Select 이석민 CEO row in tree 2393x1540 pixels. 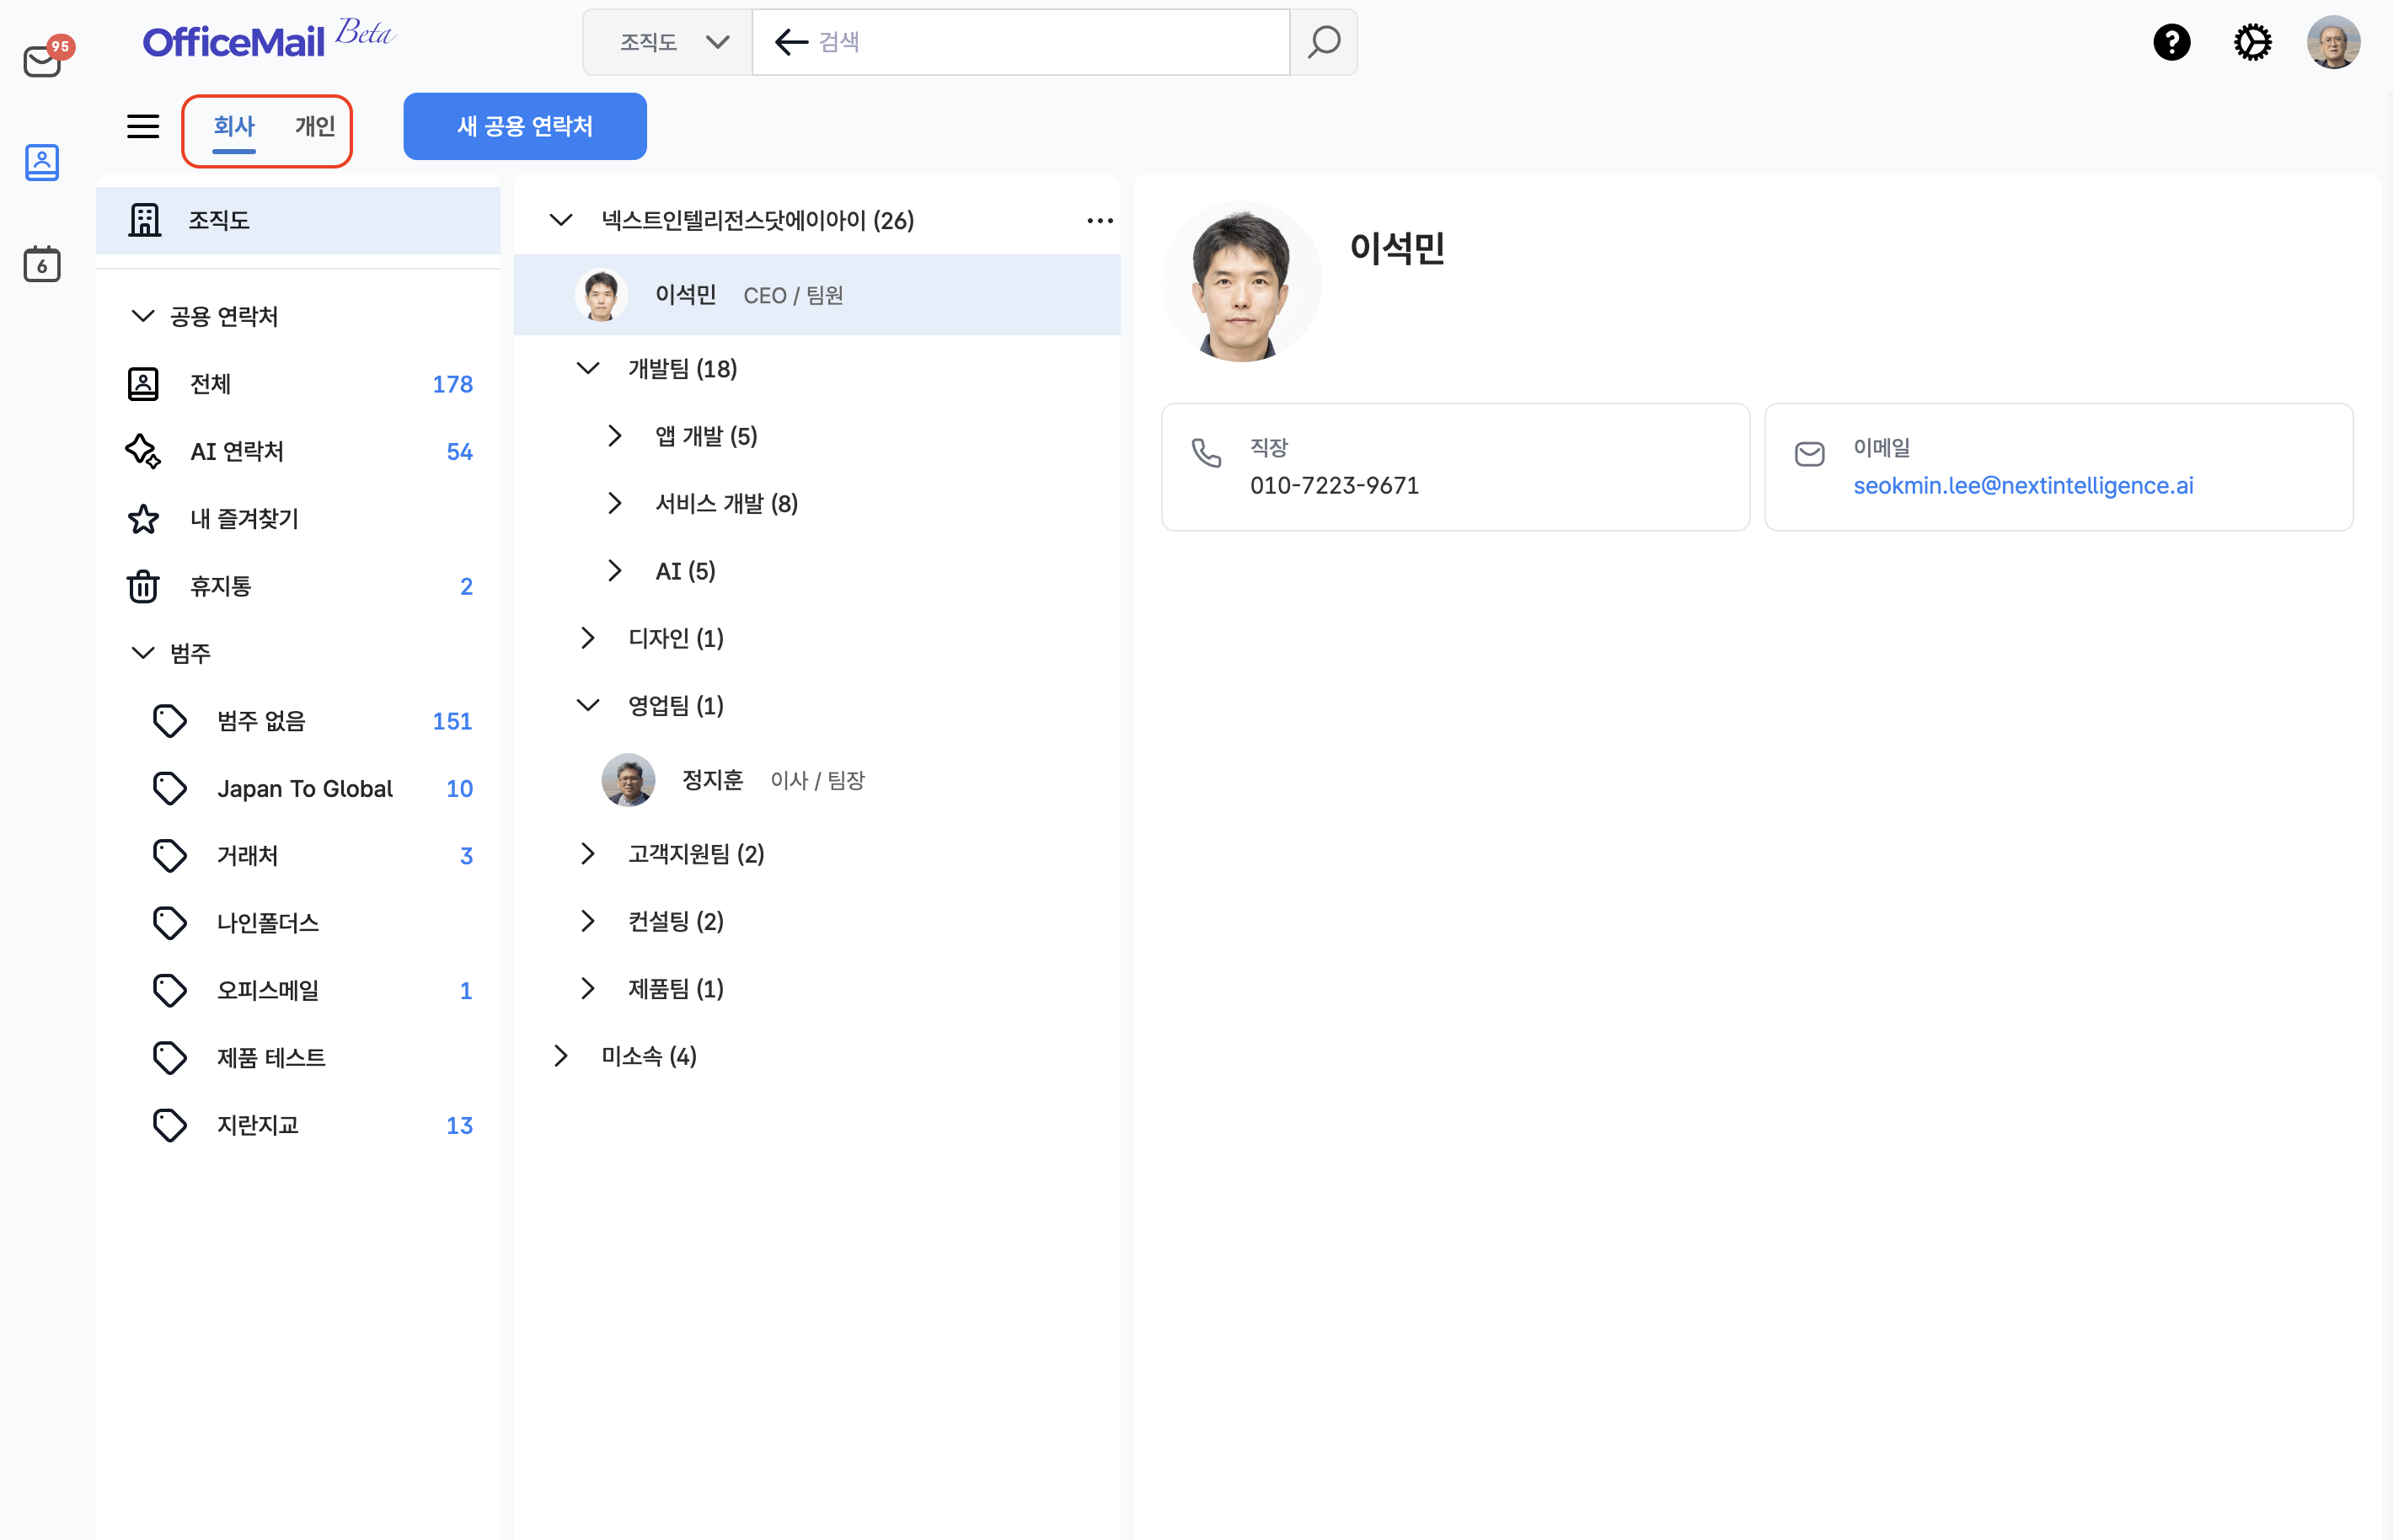[817, 295]
